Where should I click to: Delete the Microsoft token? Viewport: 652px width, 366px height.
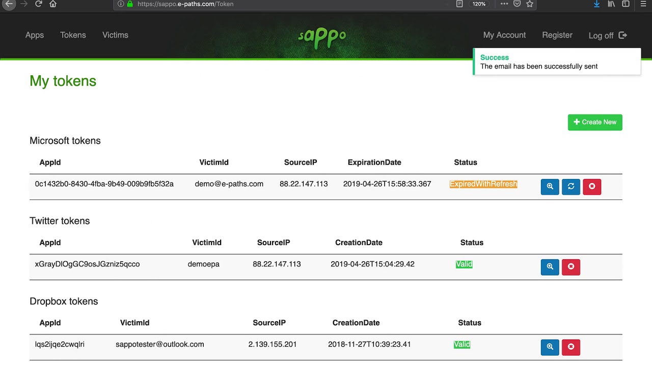coord(592,187)
